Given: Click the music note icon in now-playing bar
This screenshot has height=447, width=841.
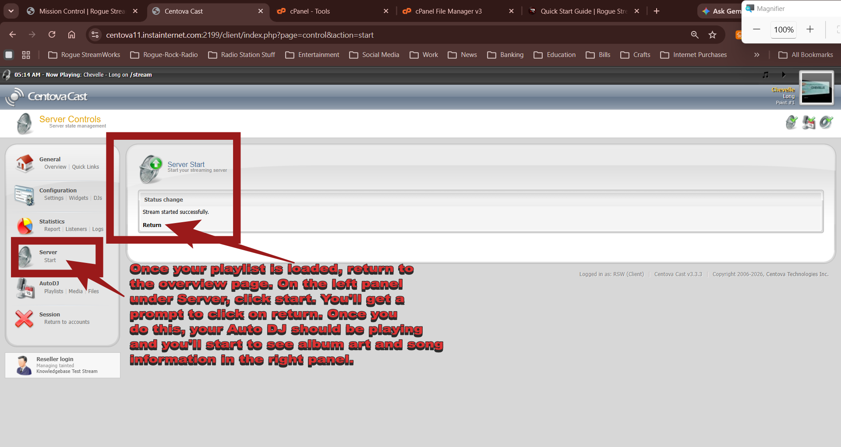Looking at the screenshot, I should click(x=765, y=75).
